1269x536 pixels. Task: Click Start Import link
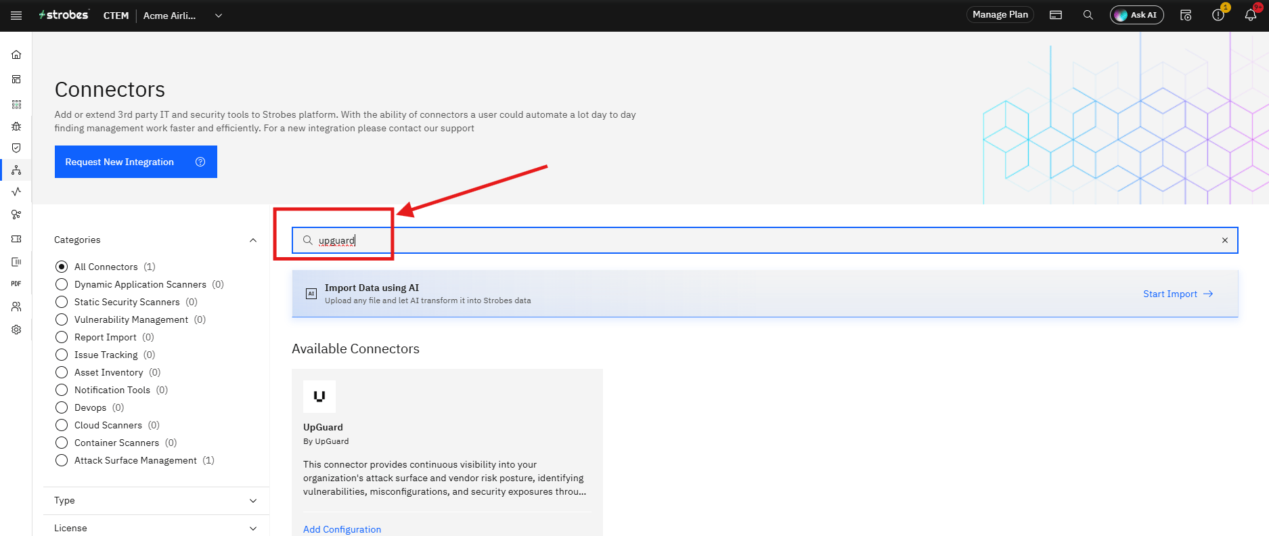[1178, 294]
